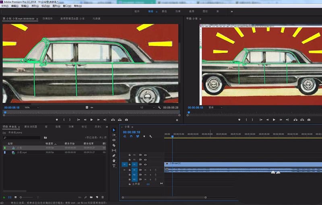This screenshot has height=205, width=322.
Task: Expand the workspace overflow chevron menu
Action: 231,12
